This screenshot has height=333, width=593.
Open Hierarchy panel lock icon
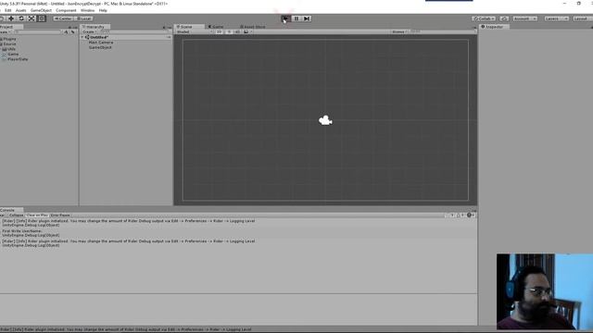click(165, 27)
